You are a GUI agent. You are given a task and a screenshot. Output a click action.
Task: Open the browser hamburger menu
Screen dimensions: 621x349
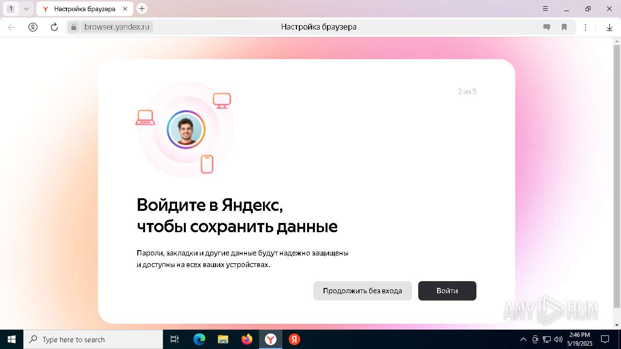(545, 9)
